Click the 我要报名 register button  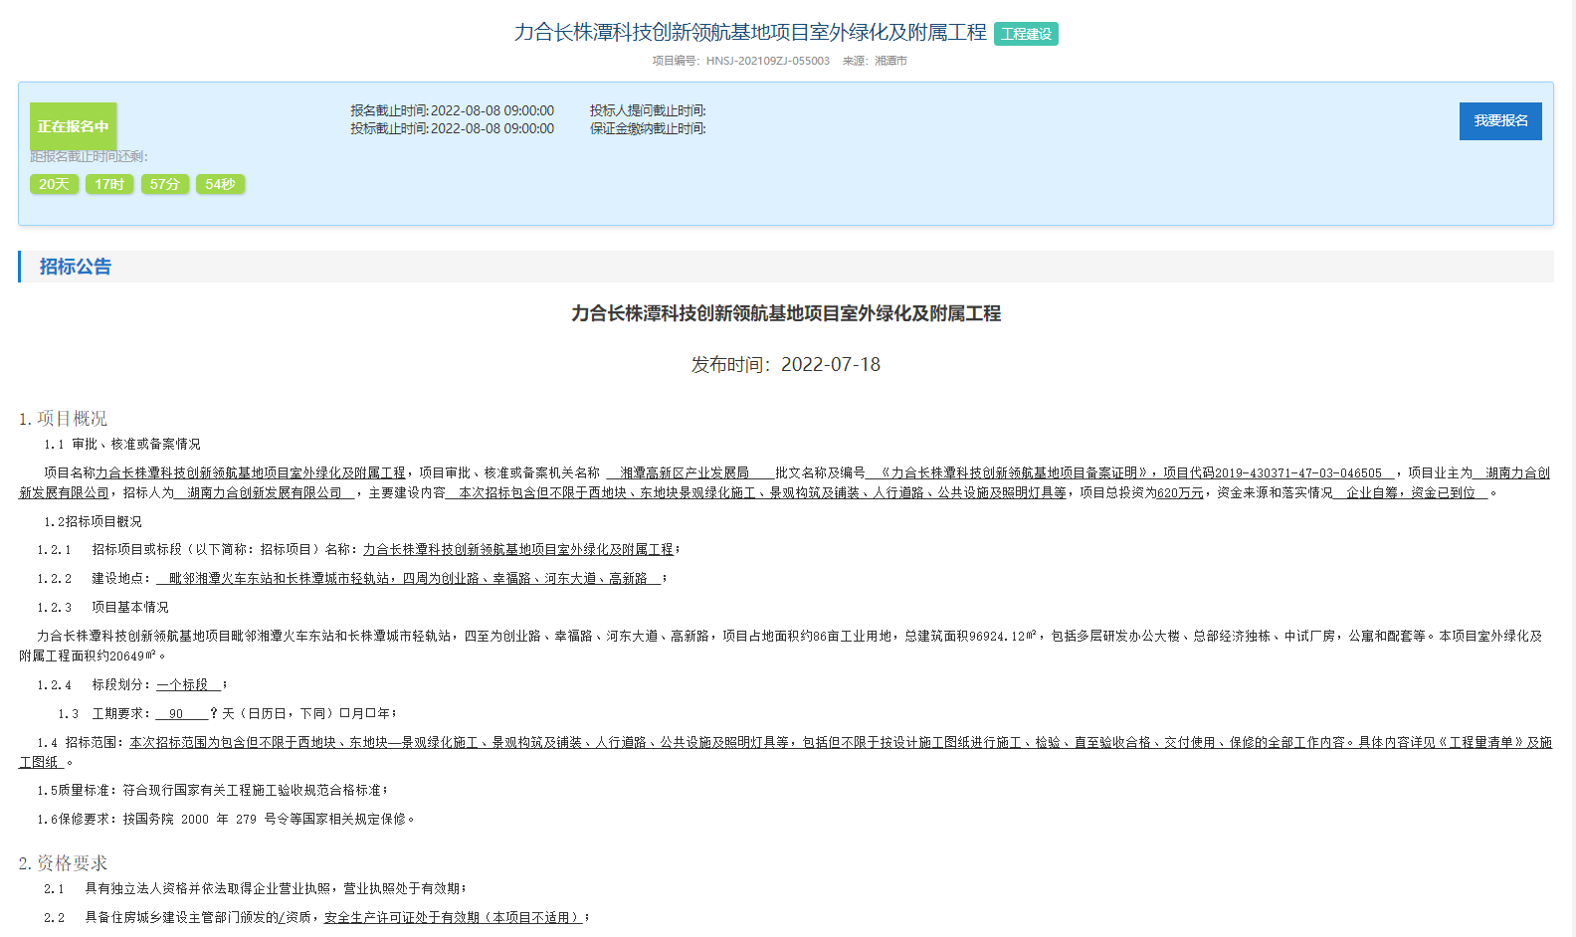(x=1499, y=121)
